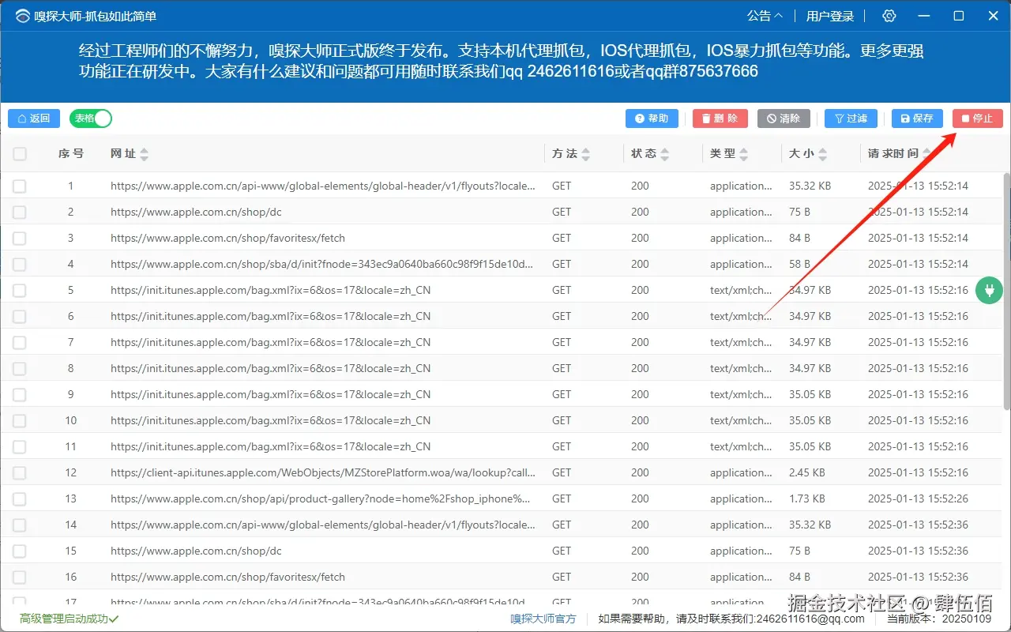
Task: Click the red 删除 delete button
Action: (720, 118)
